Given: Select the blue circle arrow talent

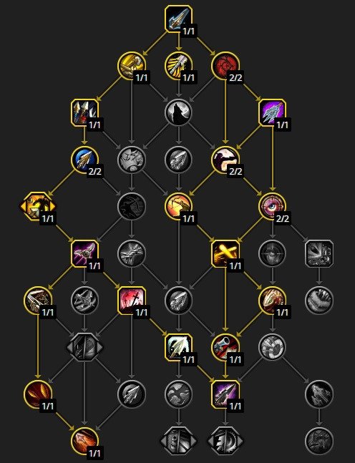Looking at the screenshot, I should pyautogui.click(x=84, y=160).
